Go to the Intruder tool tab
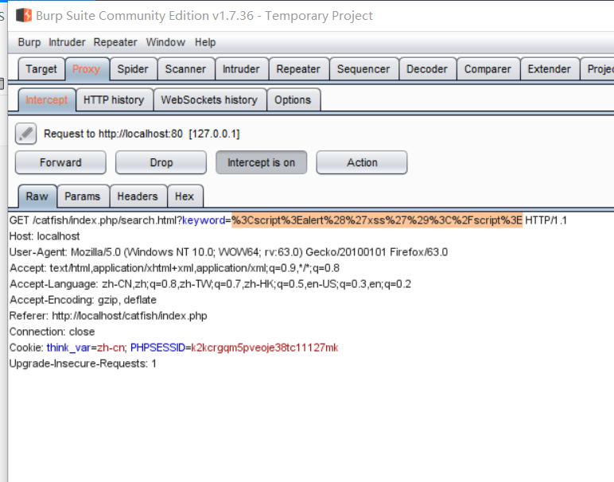614x482 pixels. pyautogui.click(x=241, y=69)
